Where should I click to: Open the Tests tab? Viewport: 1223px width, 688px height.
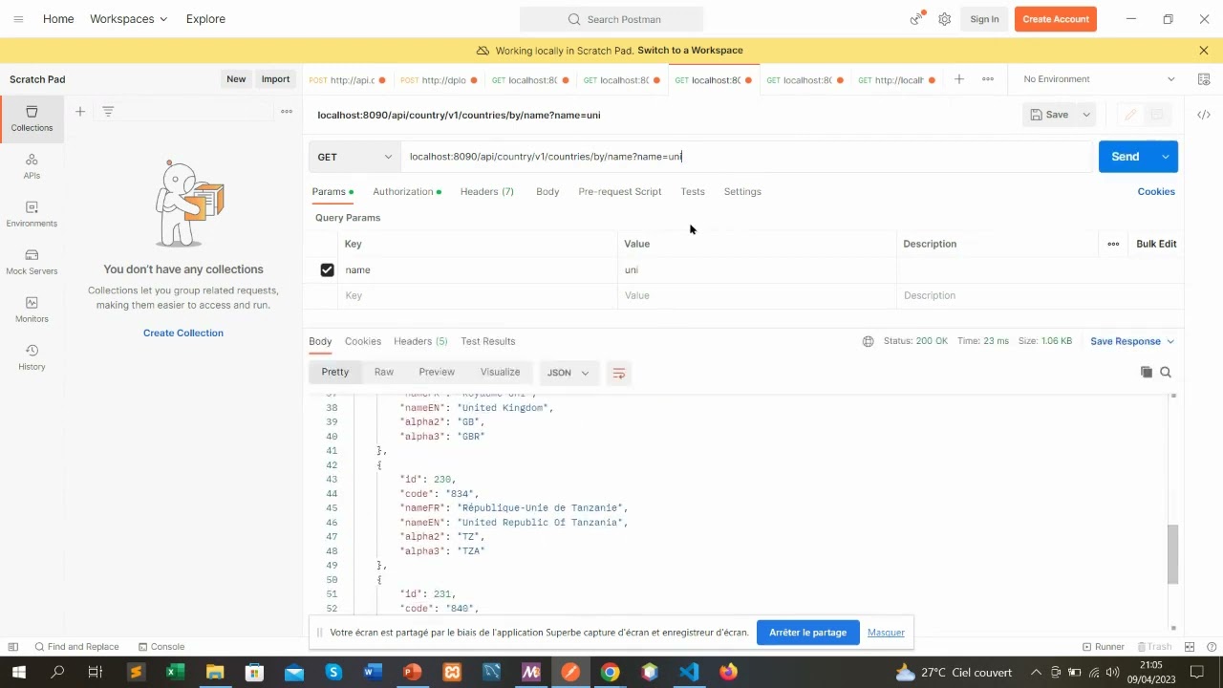(693, 192)
